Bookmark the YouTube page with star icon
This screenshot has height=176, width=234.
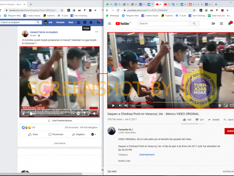tap(194, 10)
